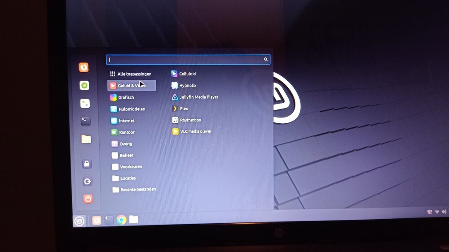Open the terminal from the menu sidebar
This screenshot has height=252, width=449.
coord(85,121)
